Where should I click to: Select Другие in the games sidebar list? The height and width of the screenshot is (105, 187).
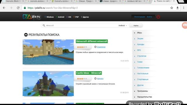140,85
